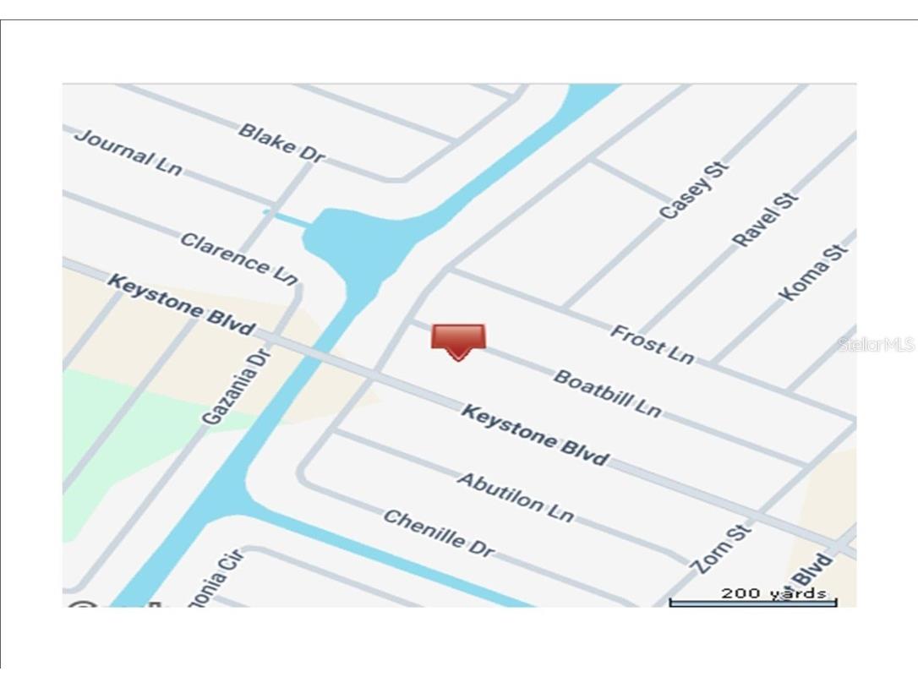Select the Keystone Blvd label near Gazania Dr
The width and height of the screenshot is (918, 688).
click(x=182, y=305)
